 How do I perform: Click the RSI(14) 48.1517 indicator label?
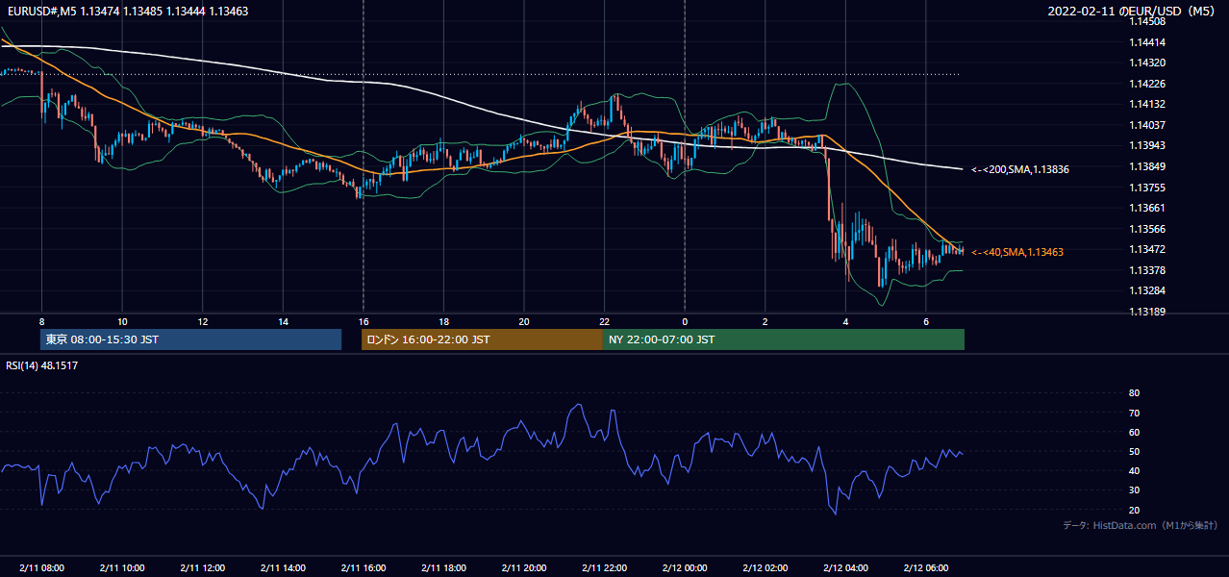[42, 365]
